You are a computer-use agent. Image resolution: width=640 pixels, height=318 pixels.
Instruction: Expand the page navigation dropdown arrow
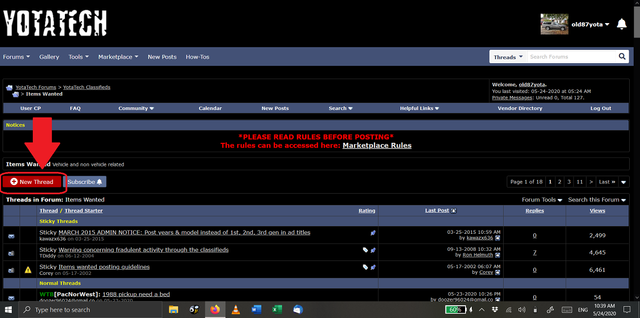[624, 182]
